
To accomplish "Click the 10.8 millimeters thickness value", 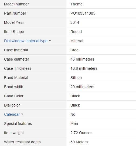I will tap(84, 68).
